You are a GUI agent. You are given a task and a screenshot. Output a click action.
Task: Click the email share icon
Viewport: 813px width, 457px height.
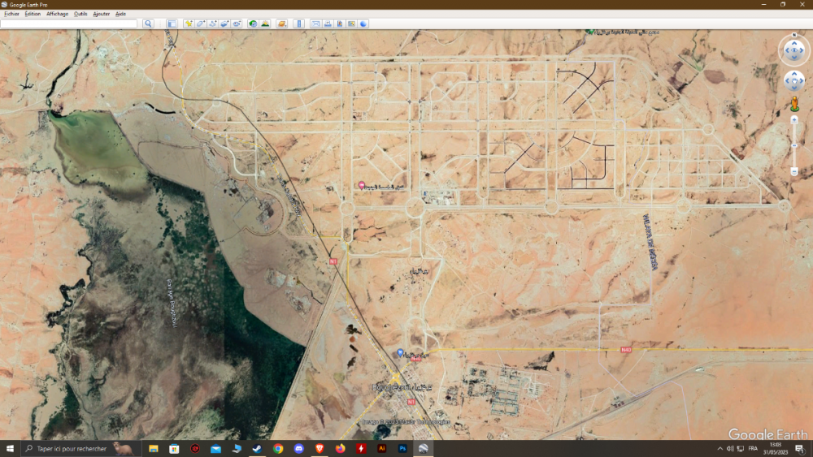[x=315, y=24]
